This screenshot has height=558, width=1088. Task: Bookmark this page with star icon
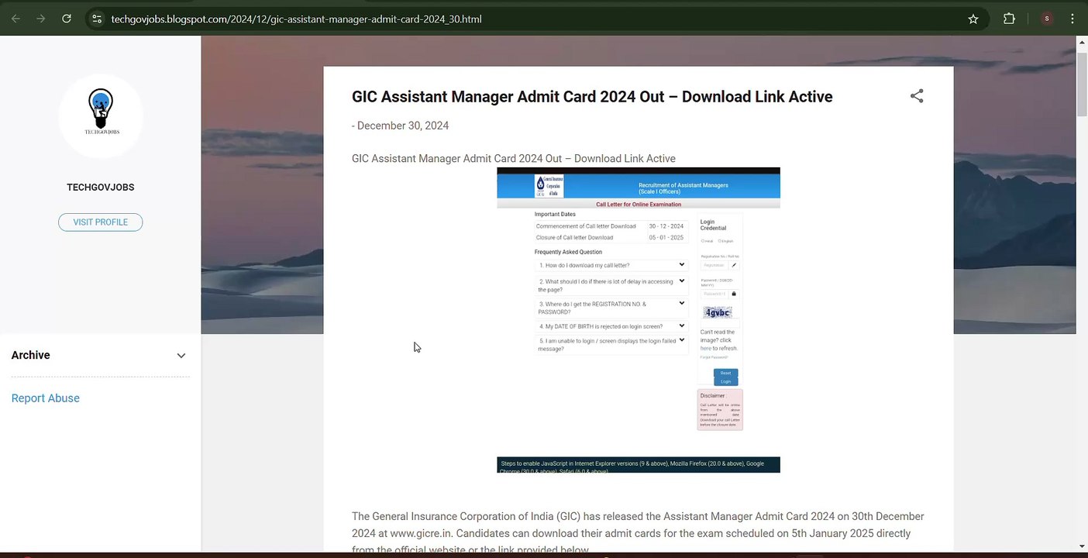coord(973,19)
